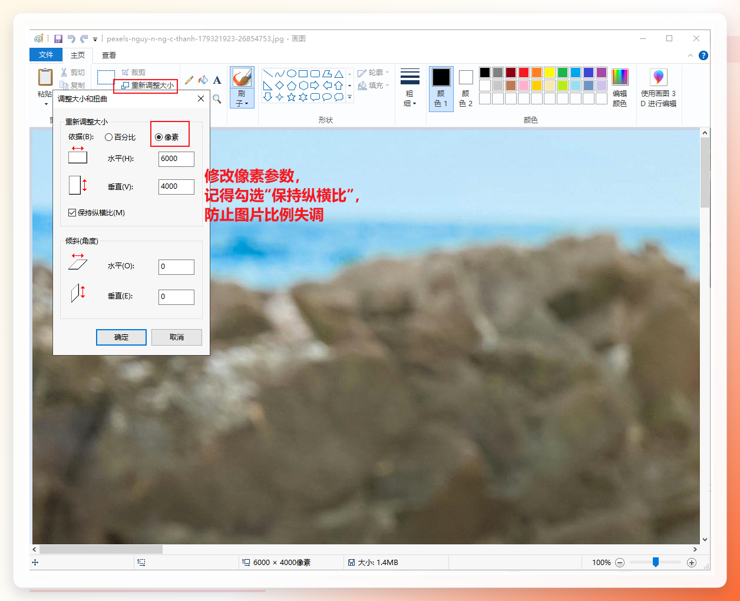Screen dimensions: 740x601
Task: Click the 粘贴 paste clipboard icon
Action: click(x=45, y=77)
